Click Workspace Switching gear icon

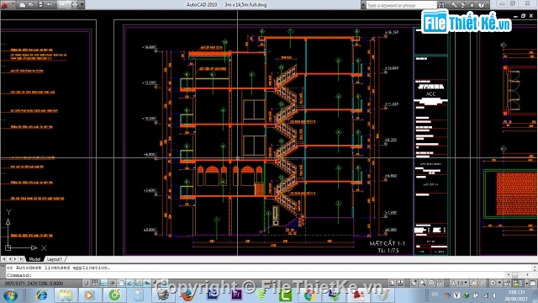[x=493, y=283]
